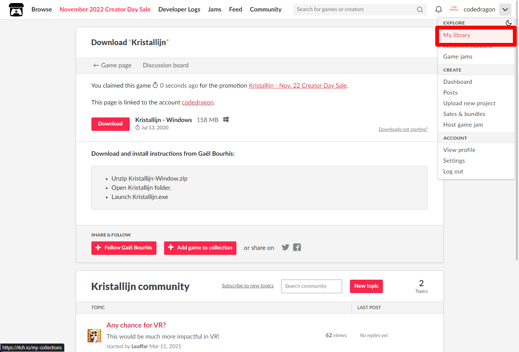
Task: Toggle dark mode moon icon
Action: click(508, 23)
